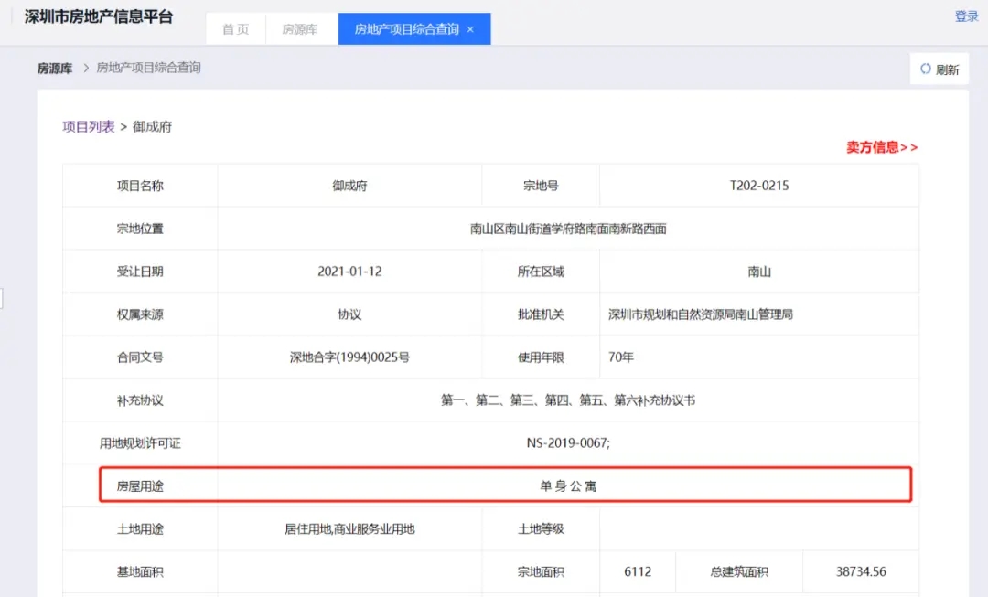Click the 批准机关 label cell
The height and width of the screenshot is (597, 988).
coord(541,314)
